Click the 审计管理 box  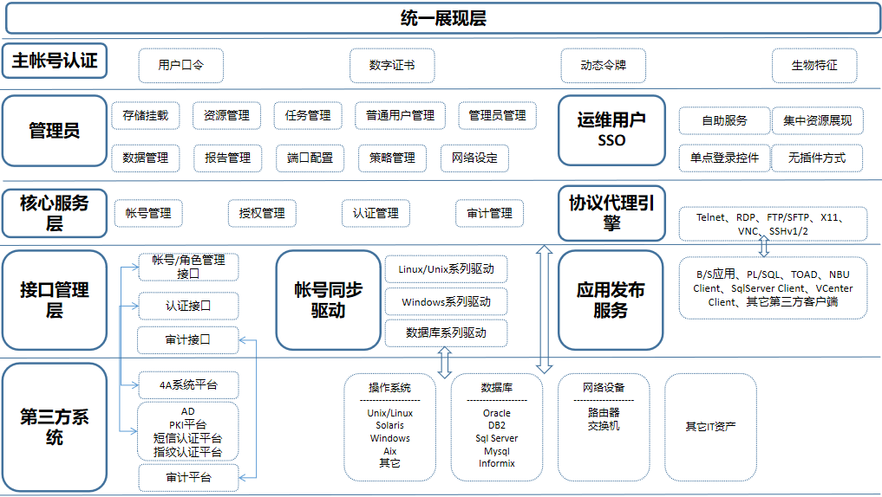(489, 213)
